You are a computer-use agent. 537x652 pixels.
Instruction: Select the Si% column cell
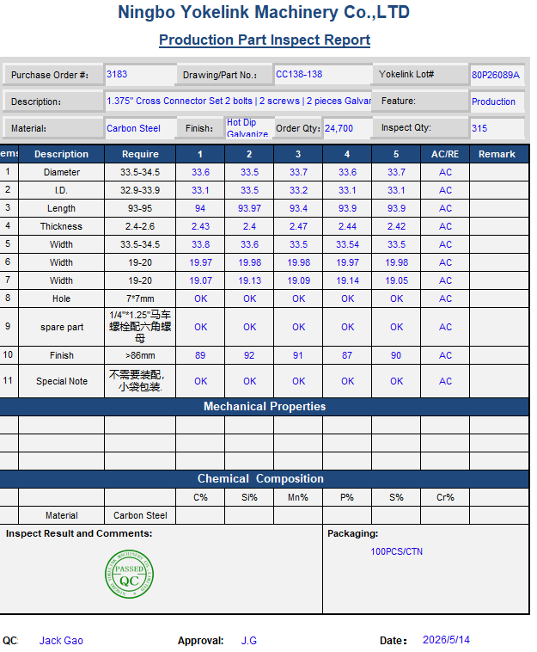tap(249, 497)
